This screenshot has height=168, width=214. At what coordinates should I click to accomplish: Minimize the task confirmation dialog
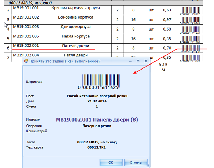click(130, 61)
